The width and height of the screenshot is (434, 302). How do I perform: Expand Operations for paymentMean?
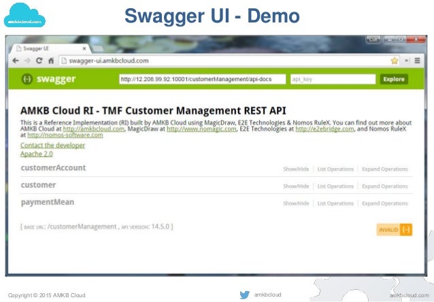pos(385,203)
